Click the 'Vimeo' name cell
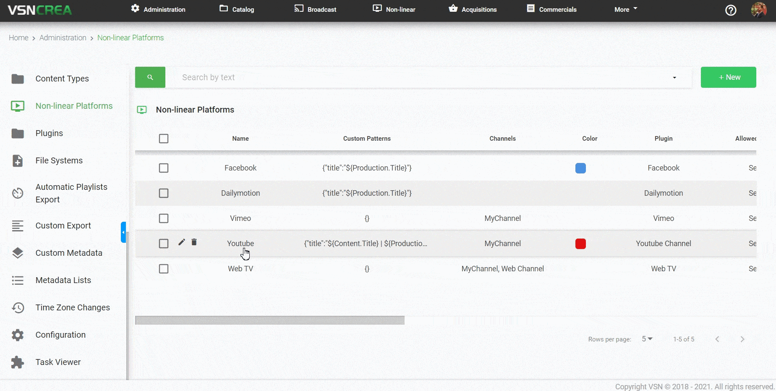The image size is (776, 391). tap(240, 218)
